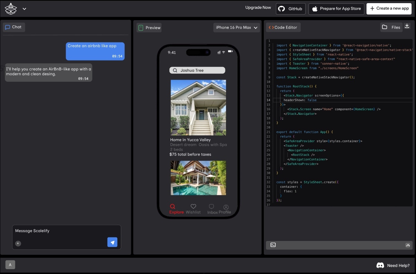Click the paper plane send icon
416x274 pixels.
tap(112, 242)
